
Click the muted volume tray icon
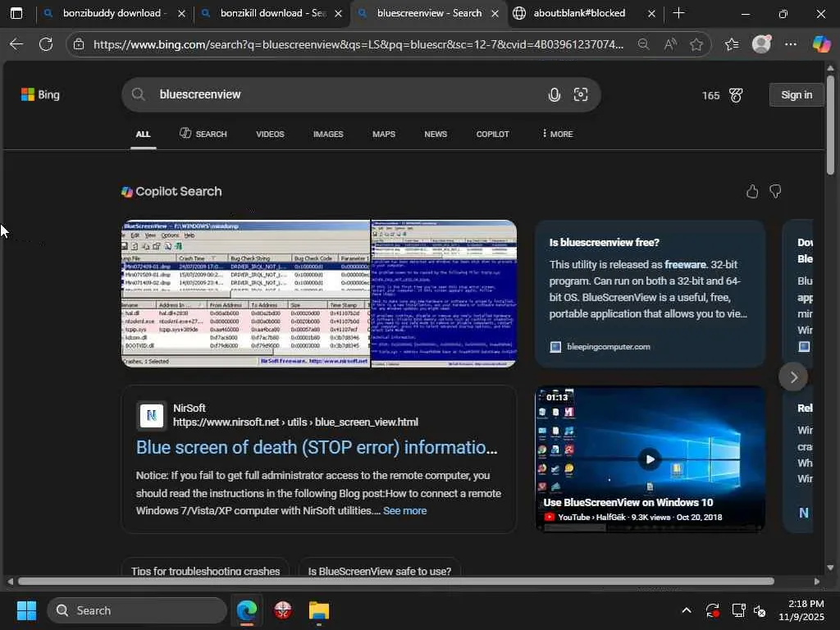[x=760, y=610]
